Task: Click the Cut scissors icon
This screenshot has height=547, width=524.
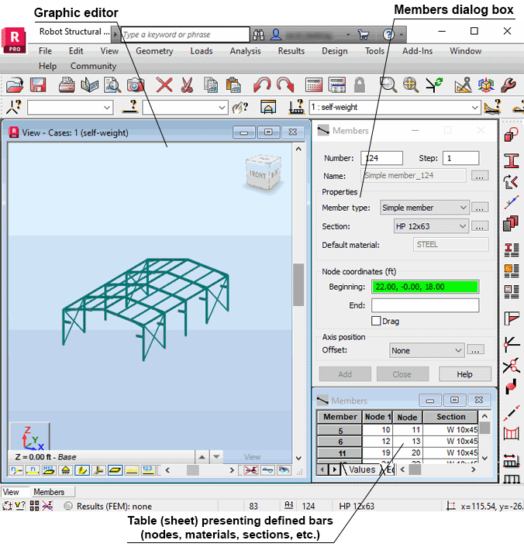Action: coord(187,84)
